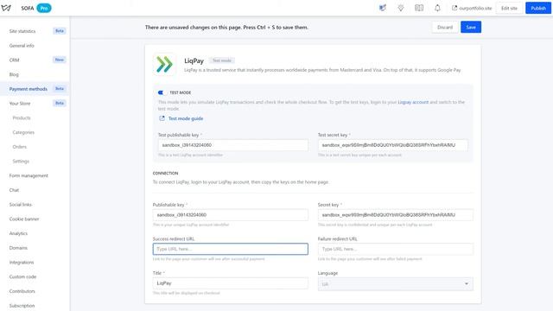Click the New badge beside CRM
553x311 pixels.
60,60
